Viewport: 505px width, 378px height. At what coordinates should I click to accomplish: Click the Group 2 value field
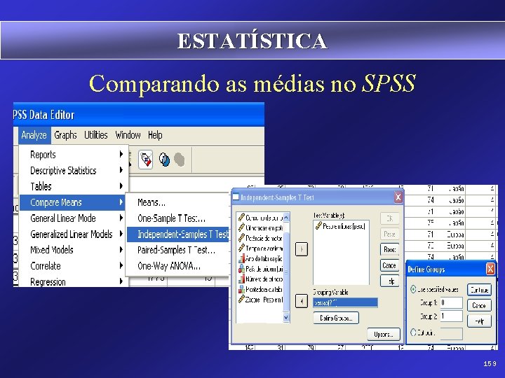pos(451,316)
